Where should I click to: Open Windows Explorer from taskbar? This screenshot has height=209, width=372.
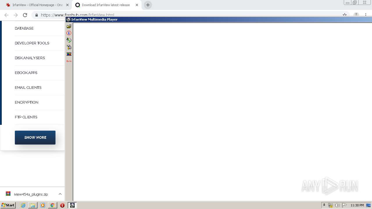pyautogui.click(x=33, y=205)
